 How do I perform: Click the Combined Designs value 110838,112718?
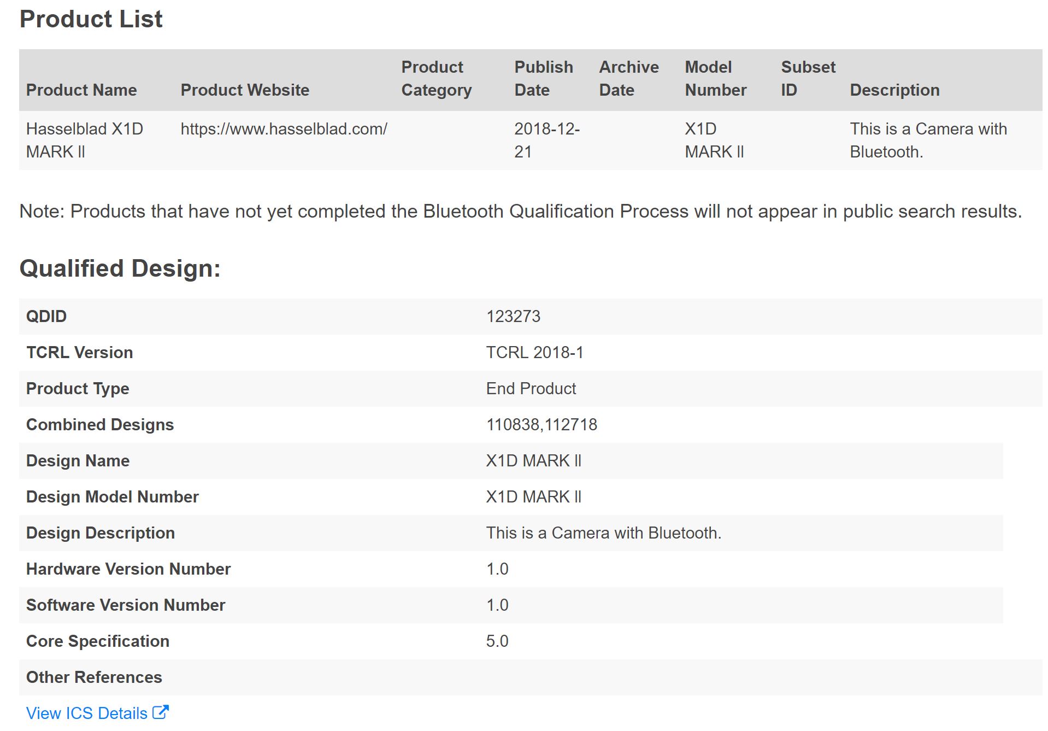[541, 425]
